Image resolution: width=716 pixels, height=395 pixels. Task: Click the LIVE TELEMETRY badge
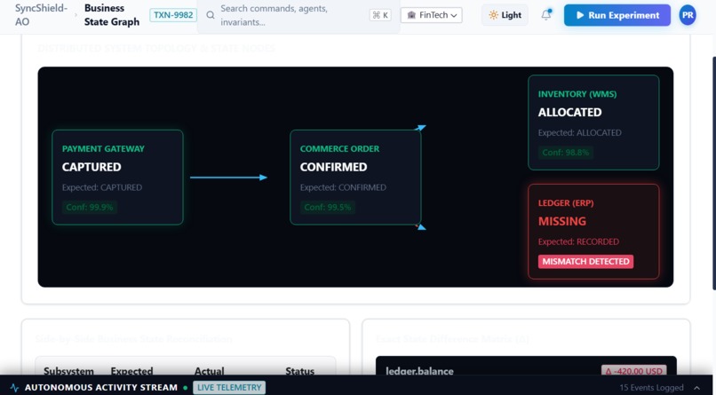tap(229, 388)
